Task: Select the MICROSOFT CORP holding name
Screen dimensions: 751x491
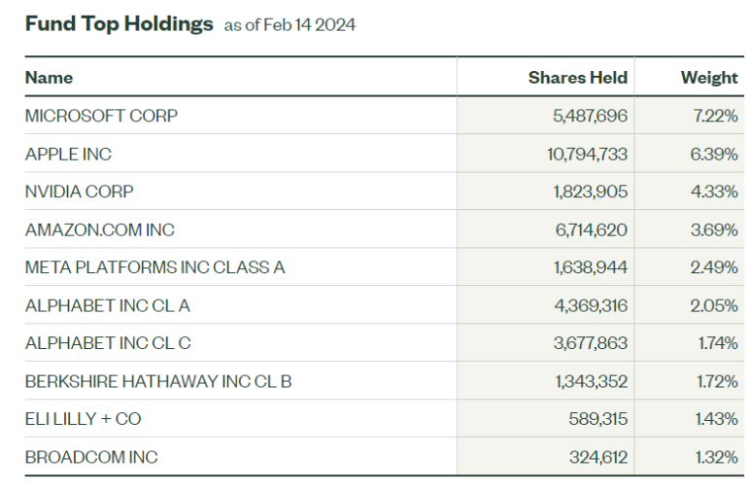Action: (101, 116)
